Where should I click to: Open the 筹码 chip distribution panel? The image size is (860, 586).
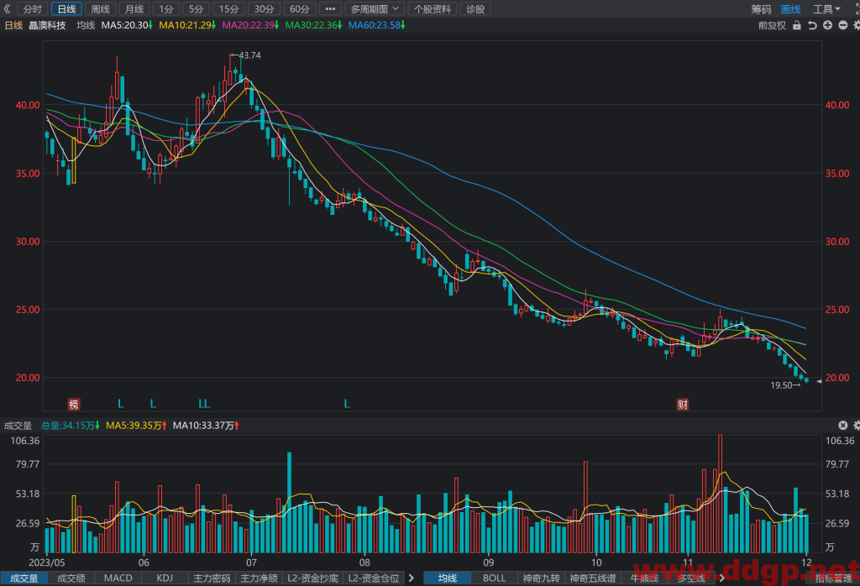point(761,8)
